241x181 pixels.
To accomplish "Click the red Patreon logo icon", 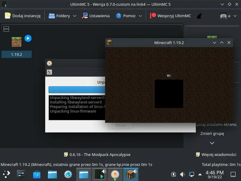I will coord(153,16).
